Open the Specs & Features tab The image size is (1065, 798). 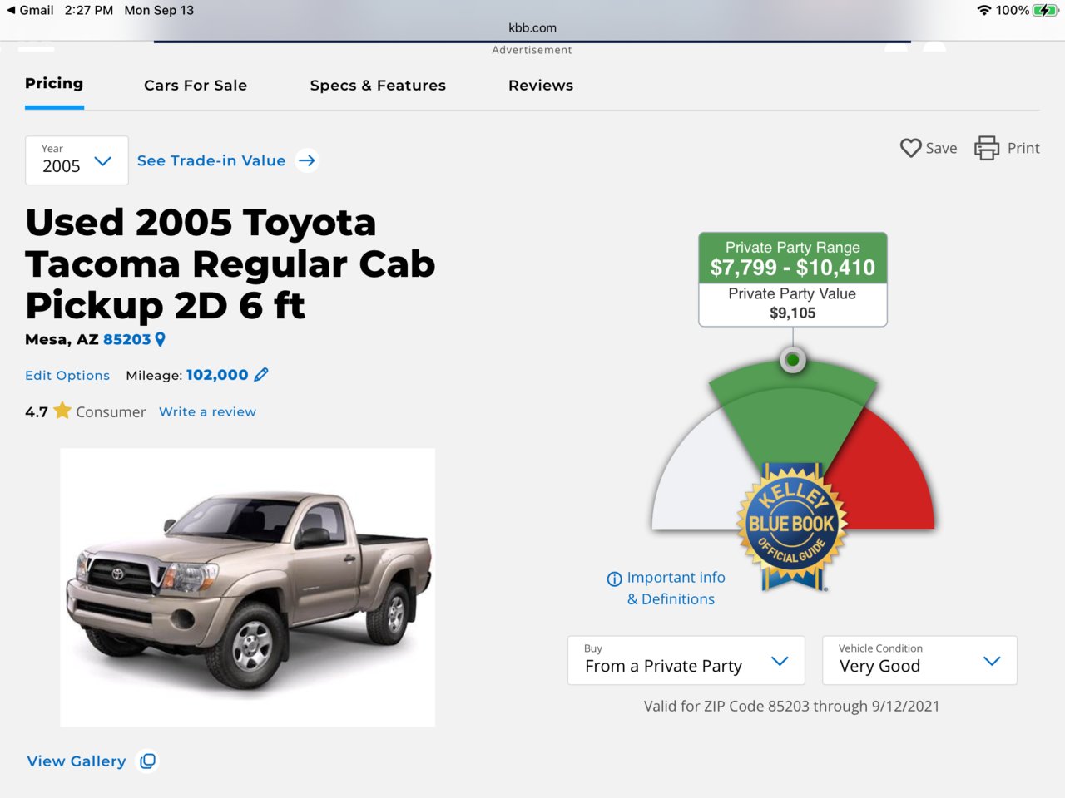378,86
